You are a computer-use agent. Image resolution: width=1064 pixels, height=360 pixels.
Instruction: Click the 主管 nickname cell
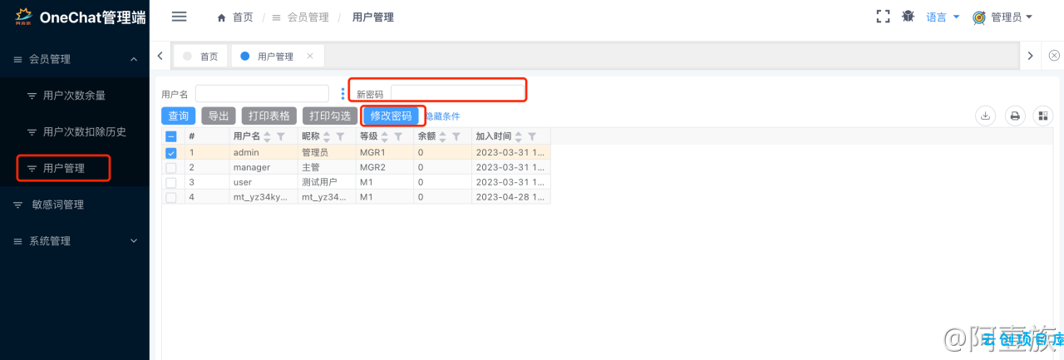327,167
